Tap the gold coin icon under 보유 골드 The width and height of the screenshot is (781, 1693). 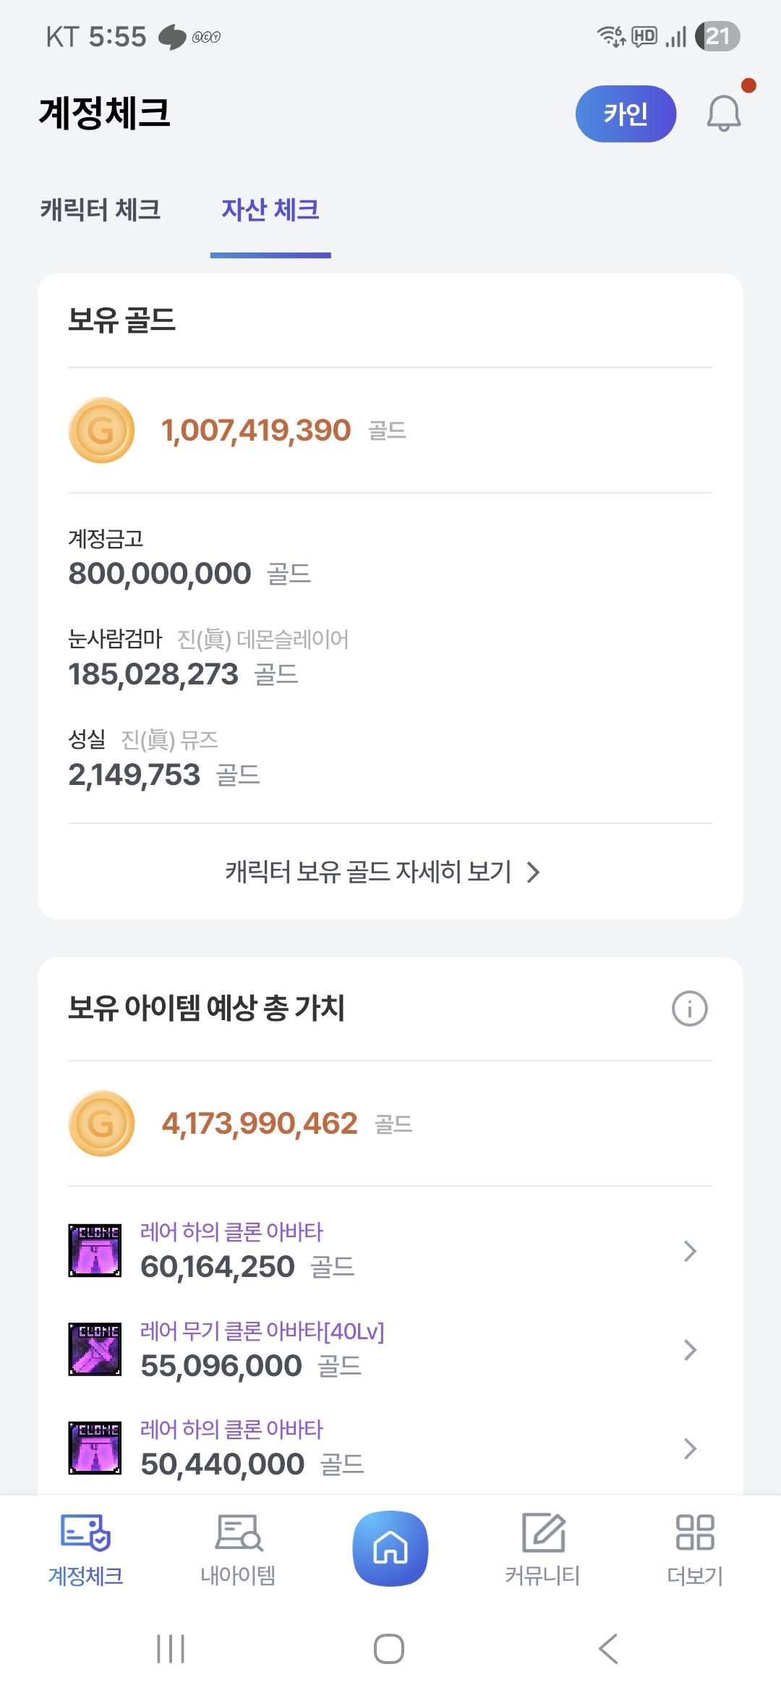[101, 430]
